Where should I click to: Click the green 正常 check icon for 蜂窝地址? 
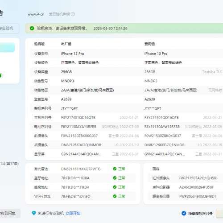(x=115, y=187)
